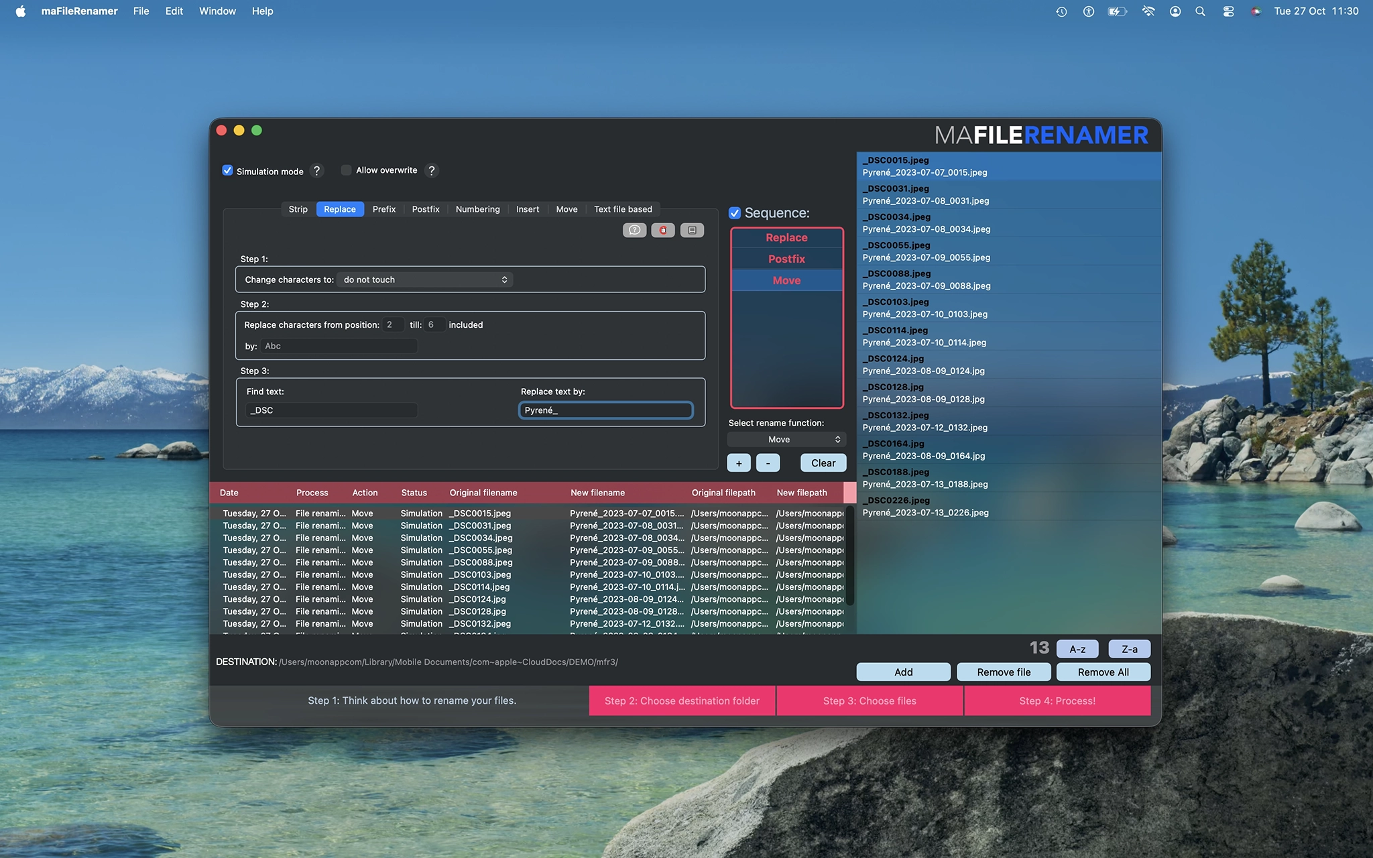Click the Replace text by field
The height and width of the screenshot is (858, 1373).
click(605, 410)
